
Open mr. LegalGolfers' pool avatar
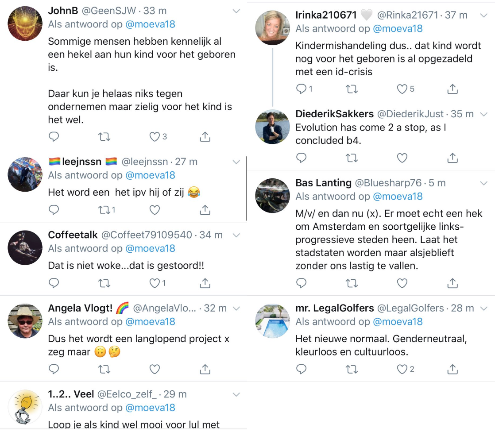point(272,321)
